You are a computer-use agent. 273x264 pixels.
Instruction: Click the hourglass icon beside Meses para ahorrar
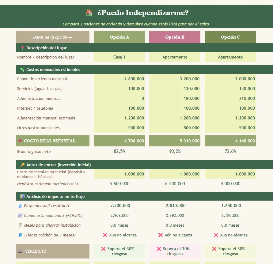coord(20,225)
